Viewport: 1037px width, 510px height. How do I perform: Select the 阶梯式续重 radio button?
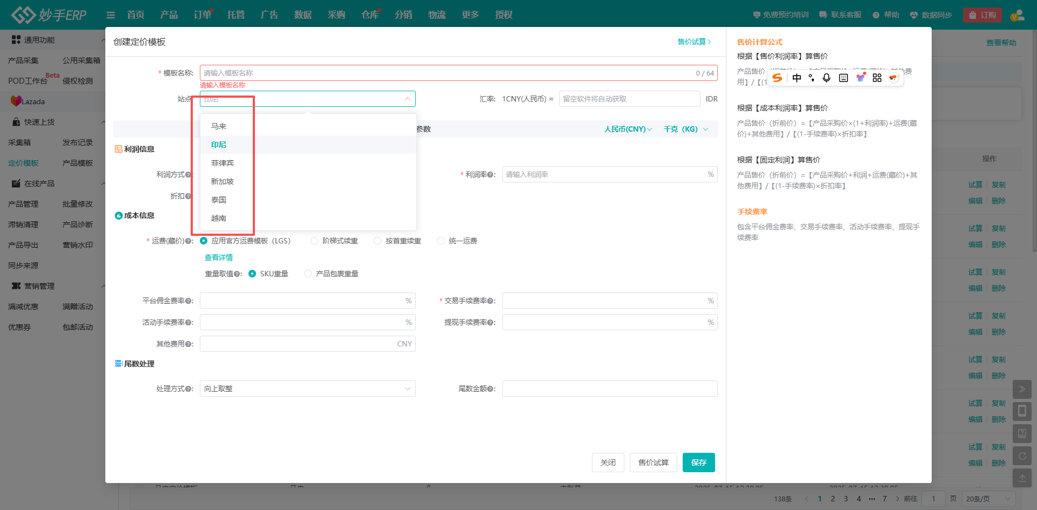tap(314, 241)
